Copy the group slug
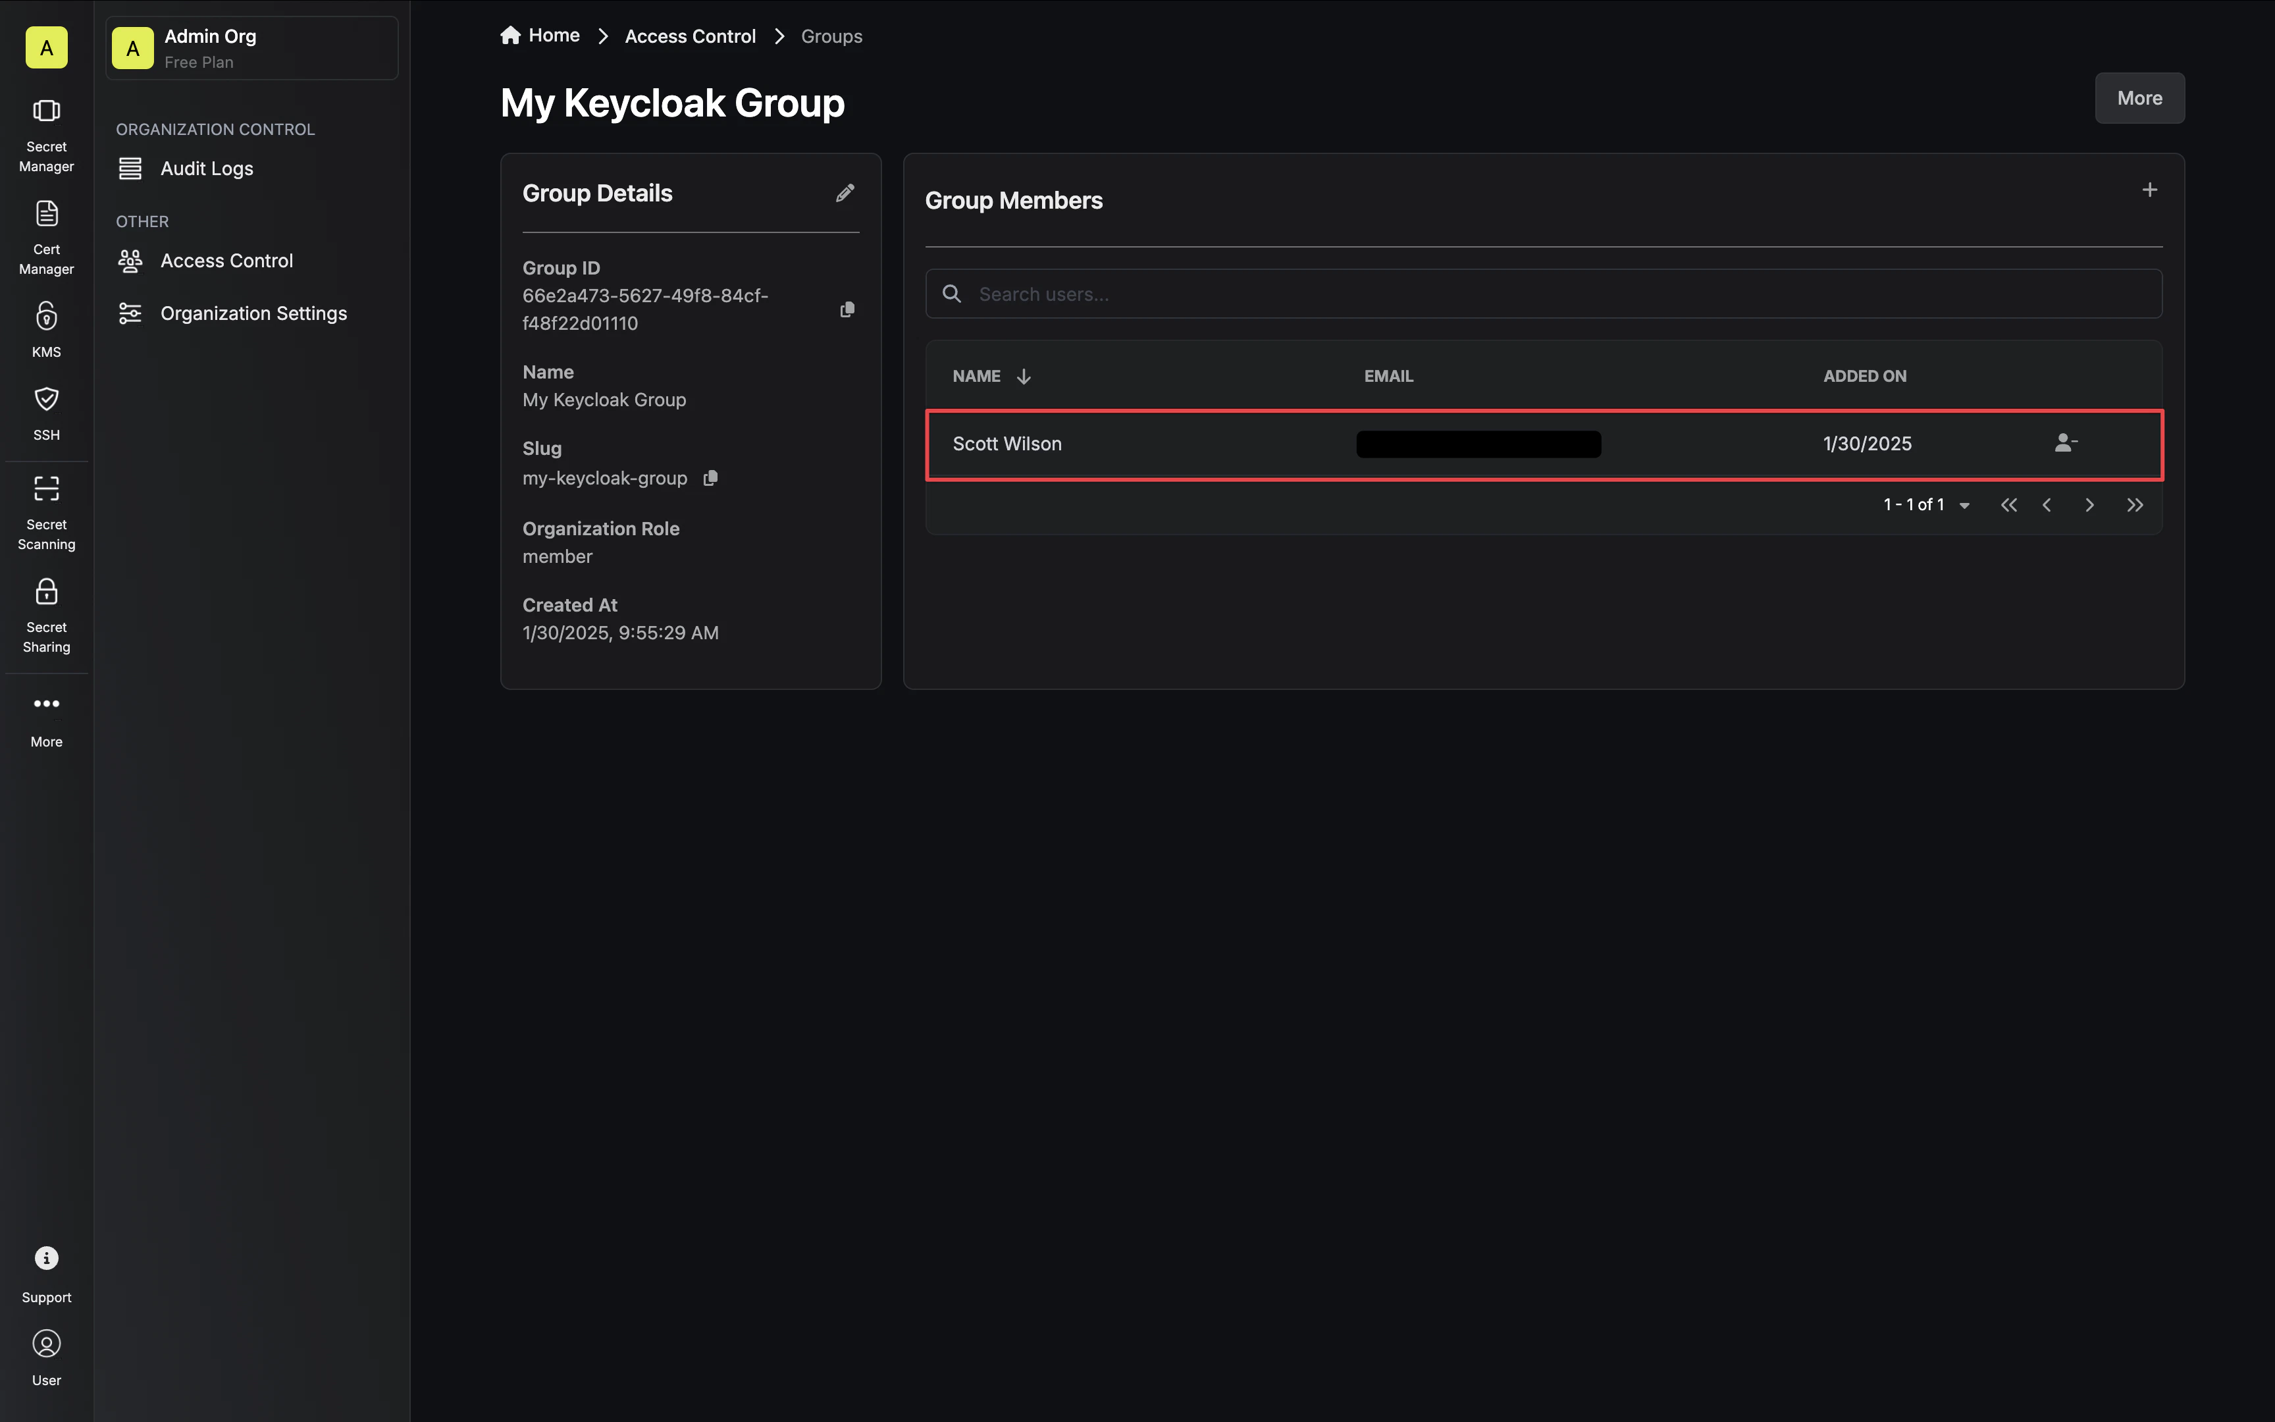Viewport: 2275px width, 1422px height. click(711, 478)
